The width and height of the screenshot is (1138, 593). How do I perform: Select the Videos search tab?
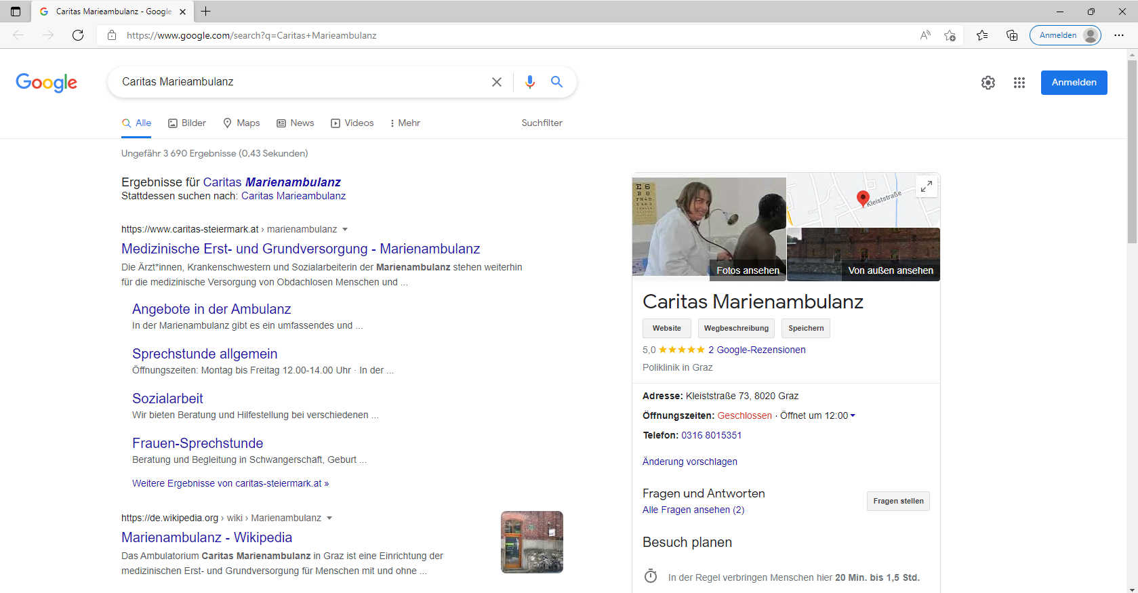pyautogui.click(x=352, y=123)
